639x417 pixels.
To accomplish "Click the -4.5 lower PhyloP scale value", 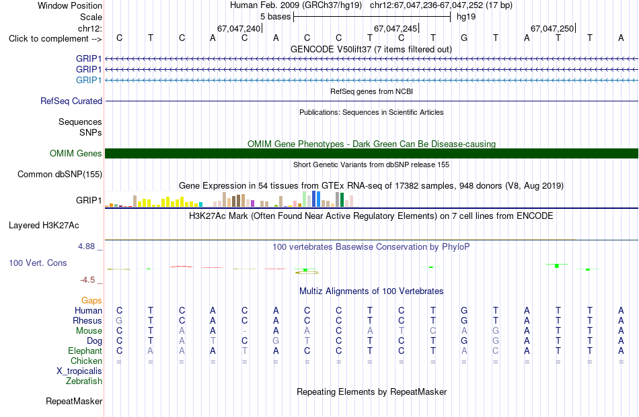I will pyautogui.click(x=87, y=280).
